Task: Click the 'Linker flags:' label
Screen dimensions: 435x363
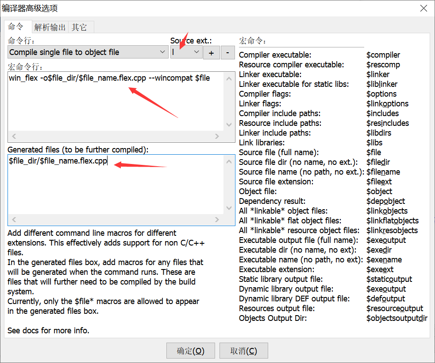Action: tap(260, 104)
